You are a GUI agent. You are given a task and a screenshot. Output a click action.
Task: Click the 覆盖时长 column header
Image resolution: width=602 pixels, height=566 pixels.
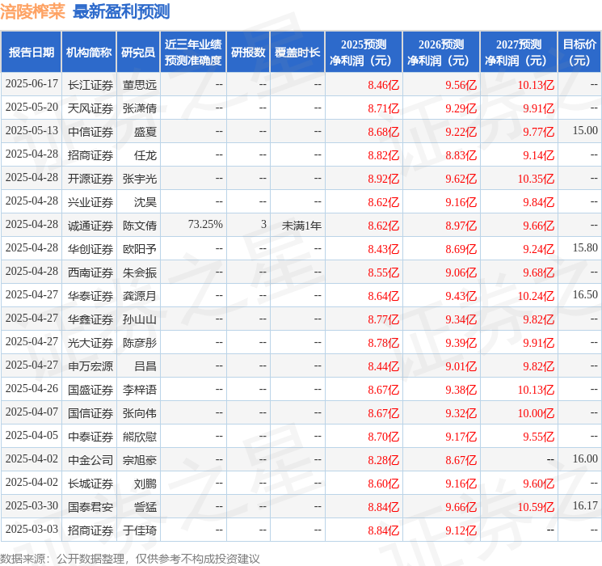point(297,53)
